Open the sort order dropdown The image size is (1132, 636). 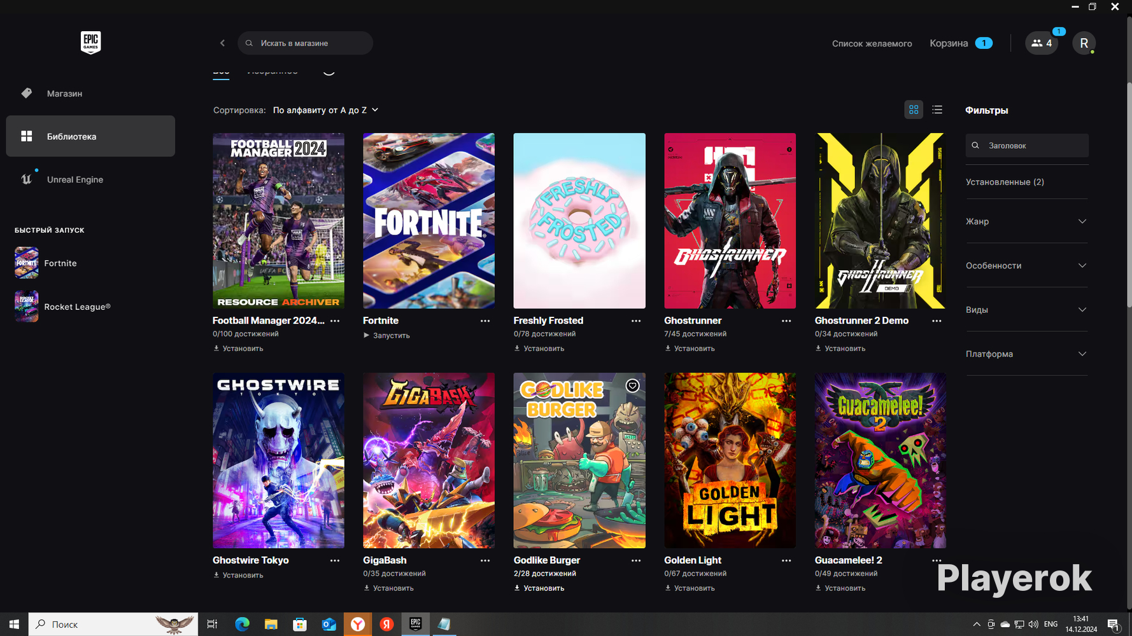pos(326,110)
